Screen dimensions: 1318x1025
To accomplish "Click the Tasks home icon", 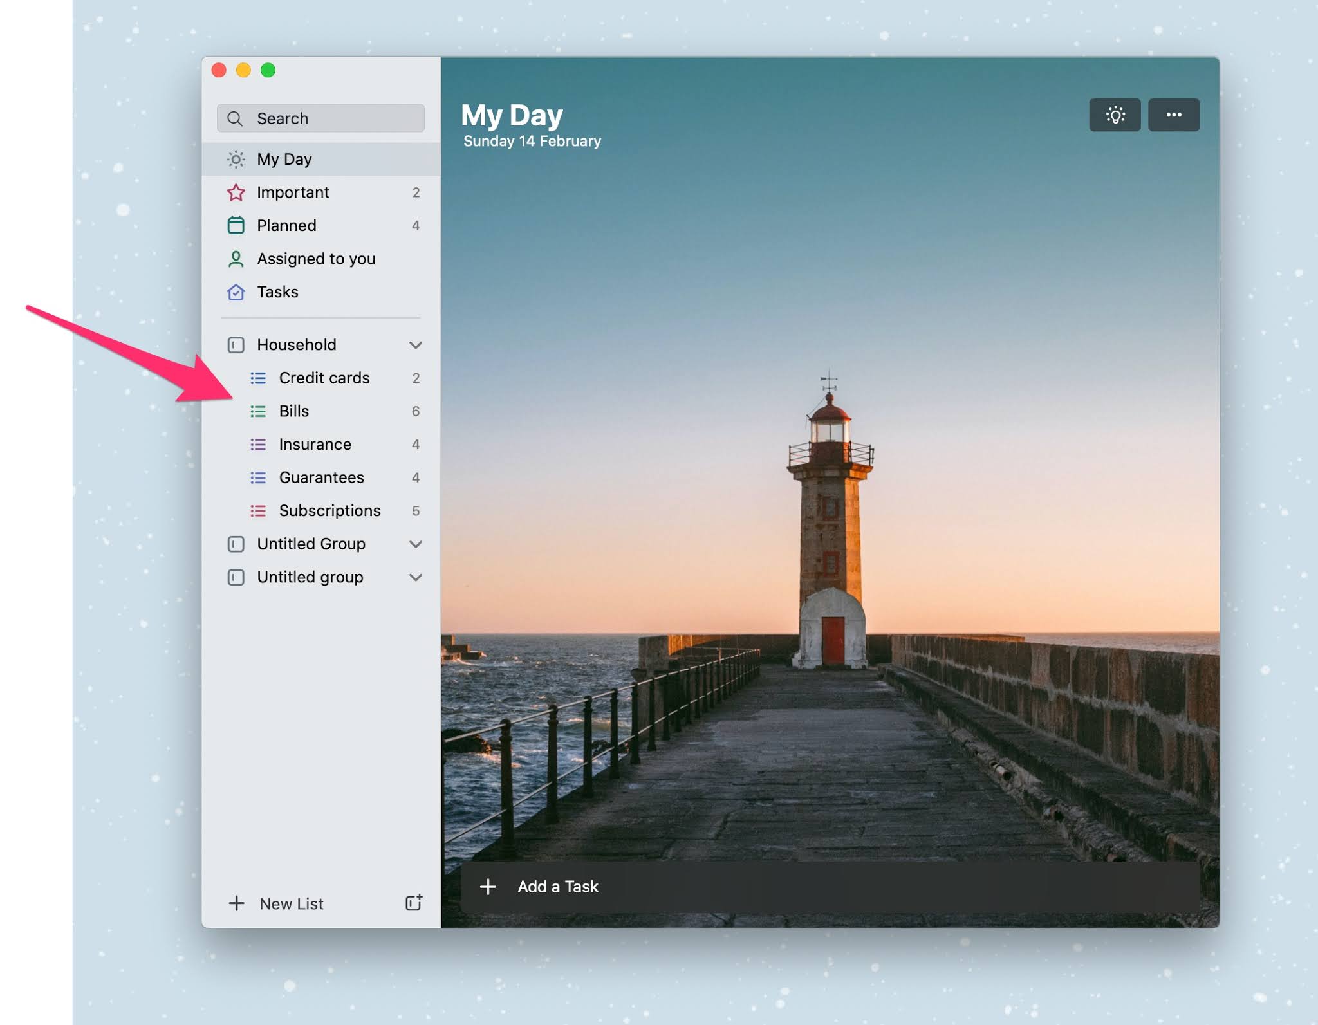I will click(236, 292).
